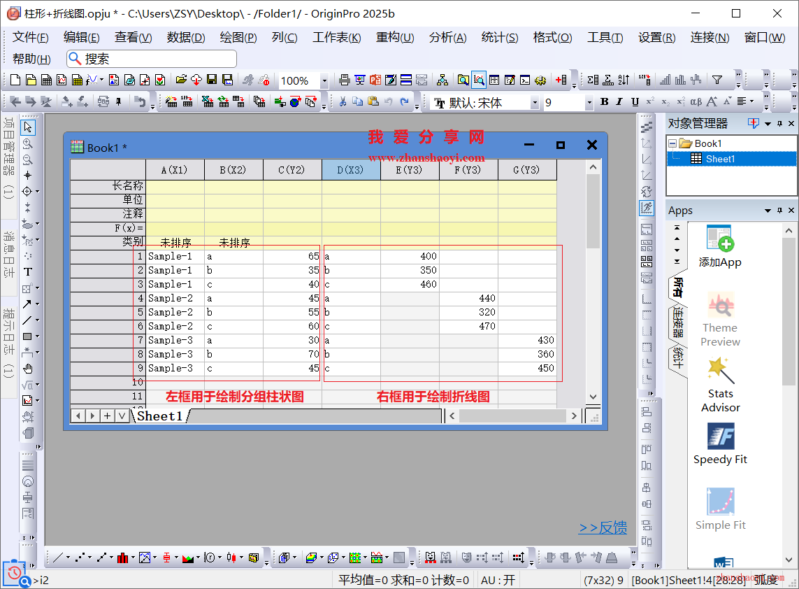Toggle Bold text formatting
Image resolution: width=799 pixels, height=589 pixels.
(605, 102)
